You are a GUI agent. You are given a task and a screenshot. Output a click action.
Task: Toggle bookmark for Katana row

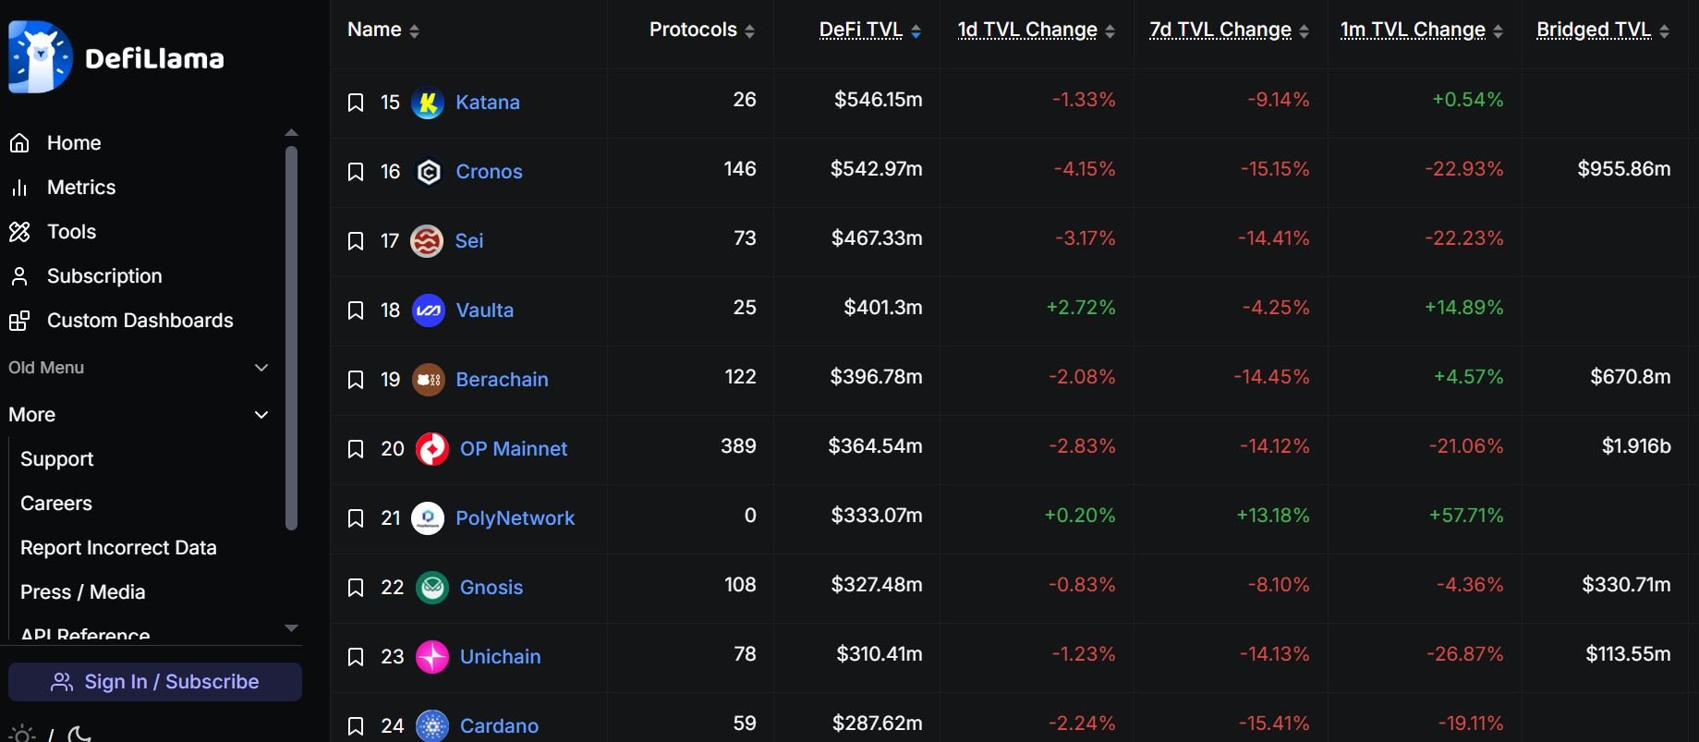click(356, 103)
